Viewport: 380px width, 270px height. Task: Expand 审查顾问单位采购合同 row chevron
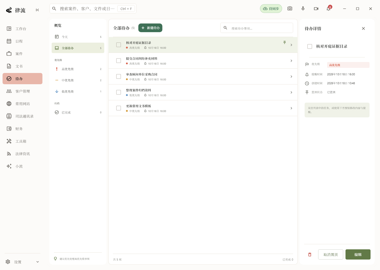(x=291, y=77)
